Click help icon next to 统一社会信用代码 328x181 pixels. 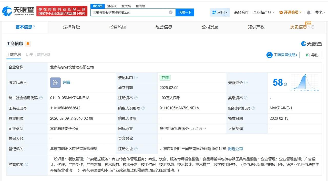(41, 98)
